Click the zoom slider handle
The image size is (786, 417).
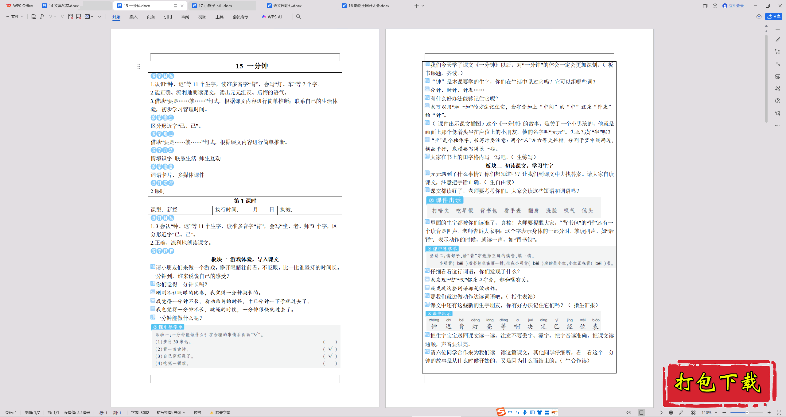tap(747, 413)
